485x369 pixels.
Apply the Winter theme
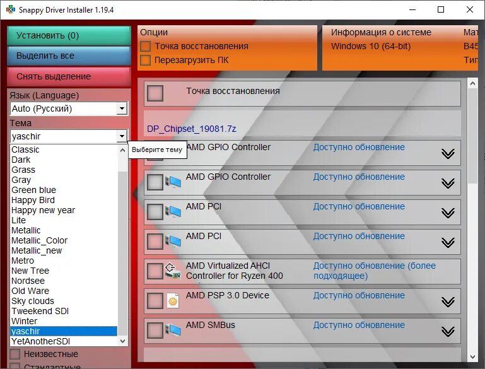64,321
